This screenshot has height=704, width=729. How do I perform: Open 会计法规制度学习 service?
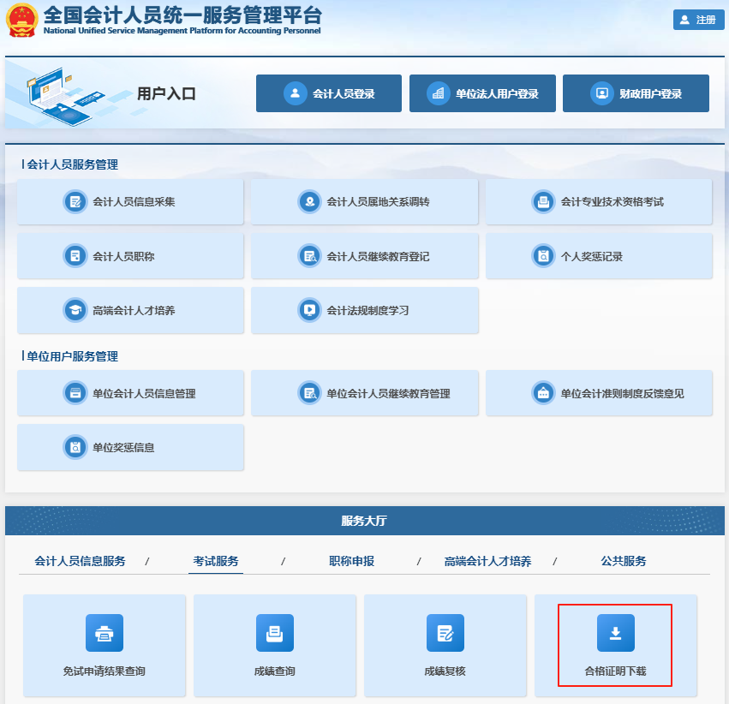click(x=364, y=311)
